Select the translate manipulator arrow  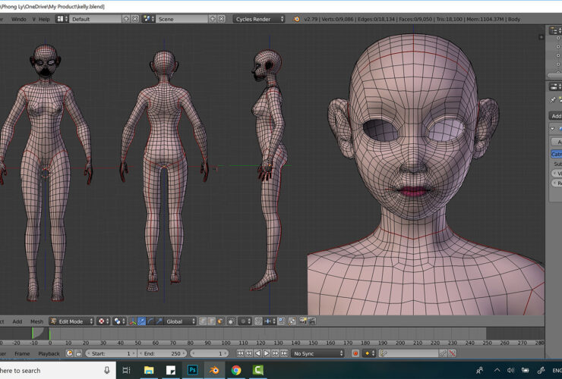[x=141, y=321]
